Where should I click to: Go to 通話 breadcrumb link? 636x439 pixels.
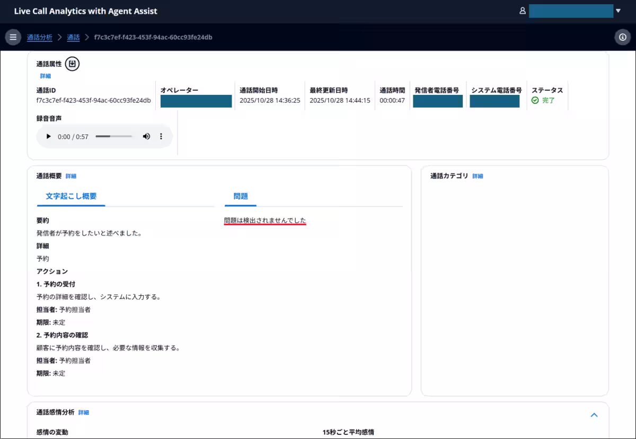(x=73, y=37)
